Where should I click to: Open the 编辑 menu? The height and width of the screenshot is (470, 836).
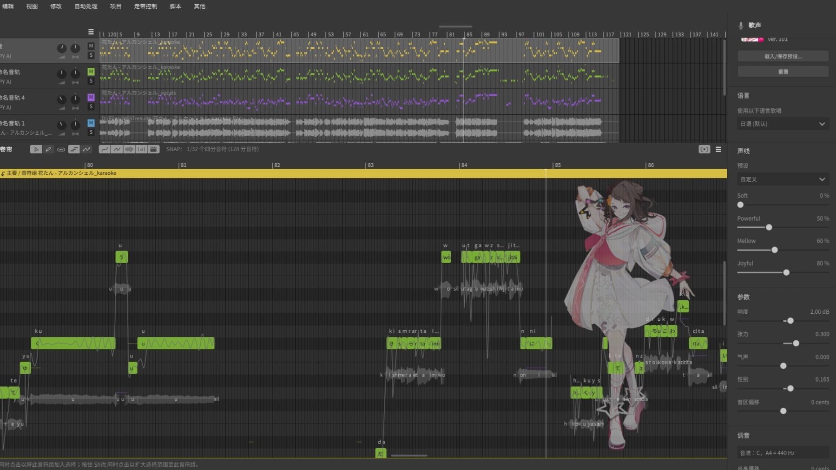[8, 7]
